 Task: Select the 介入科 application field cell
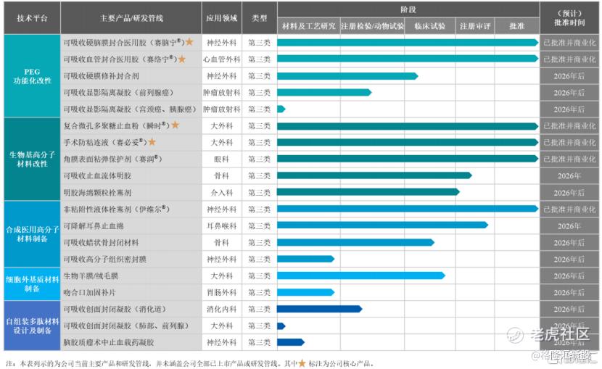click(x=221, y=193)
